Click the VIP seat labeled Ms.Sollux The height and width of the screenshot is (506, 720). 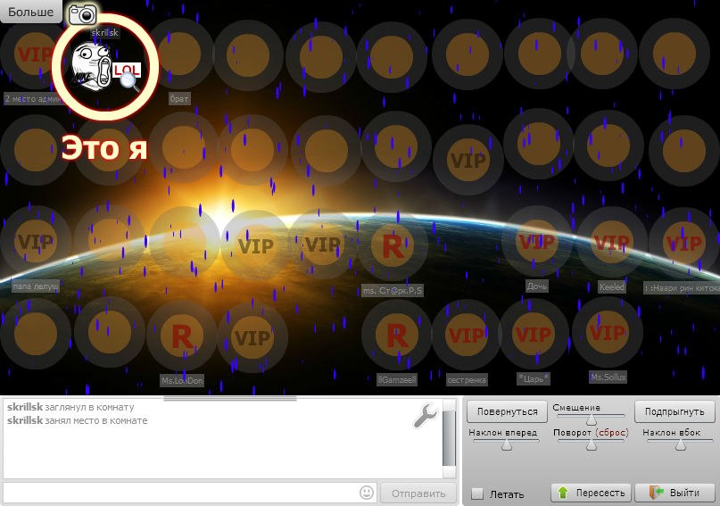pyautogui.click(x=607, y=333)
